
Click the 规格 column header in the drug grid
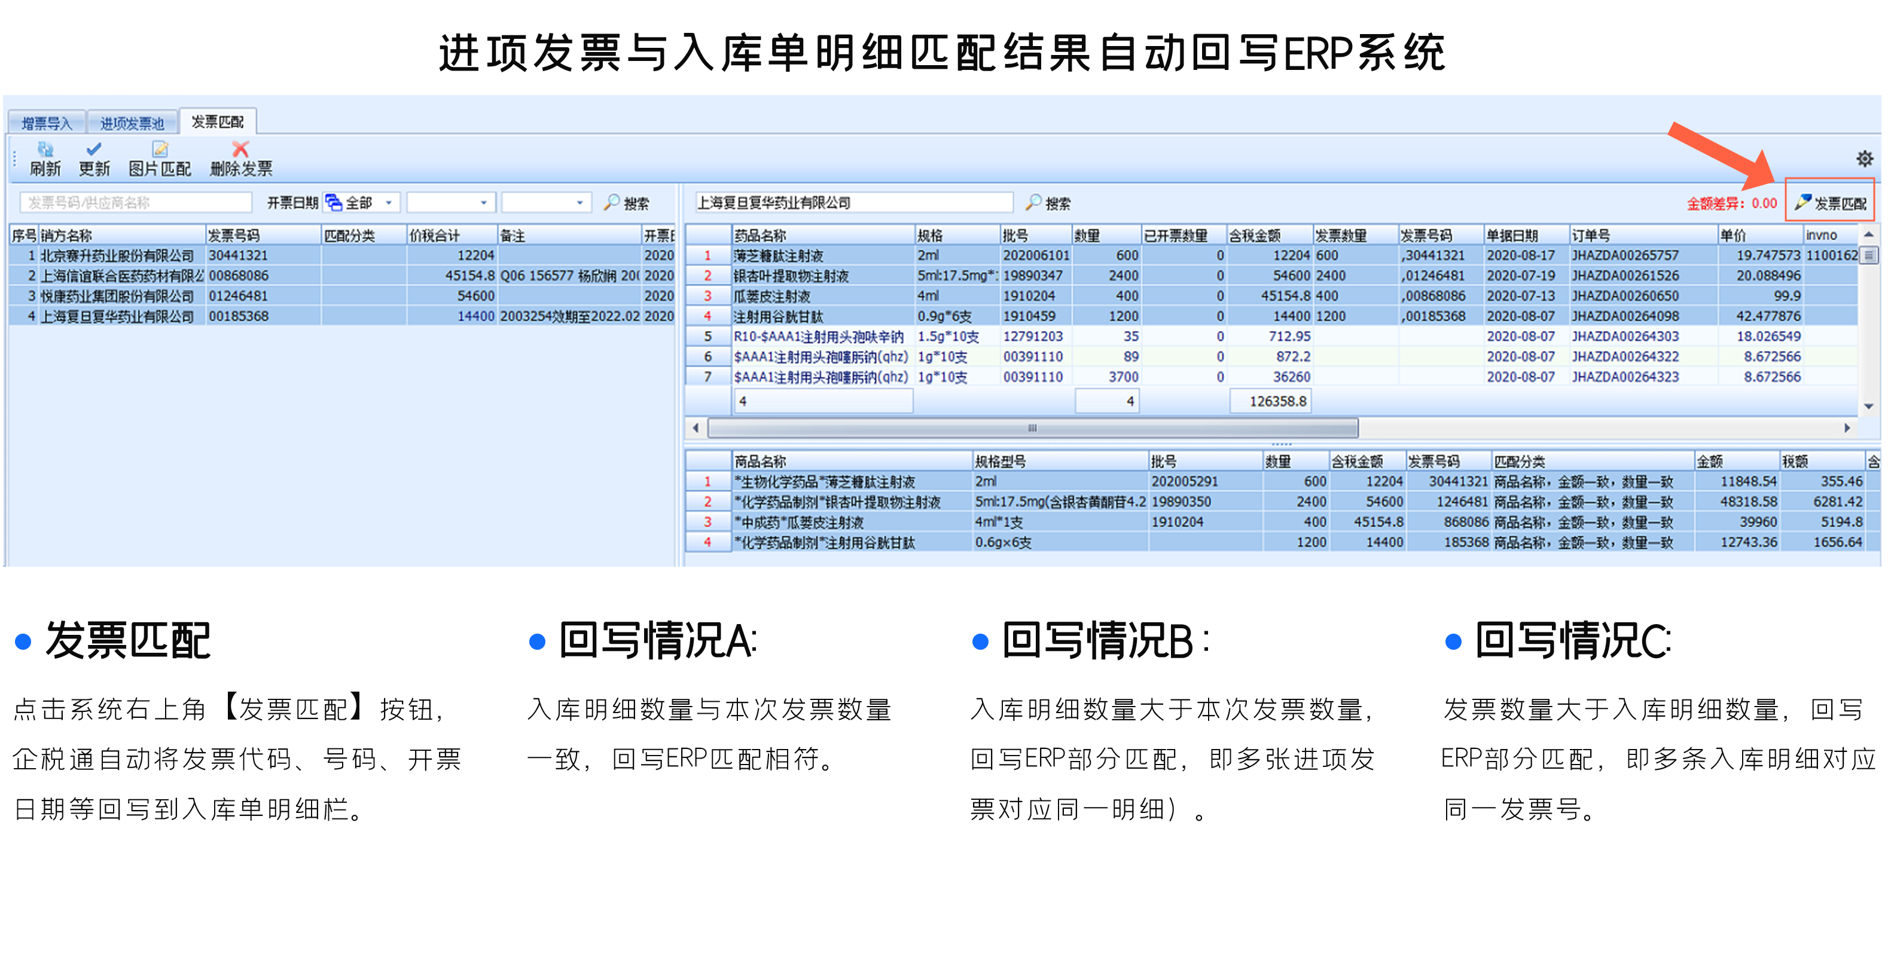[957, 235]
